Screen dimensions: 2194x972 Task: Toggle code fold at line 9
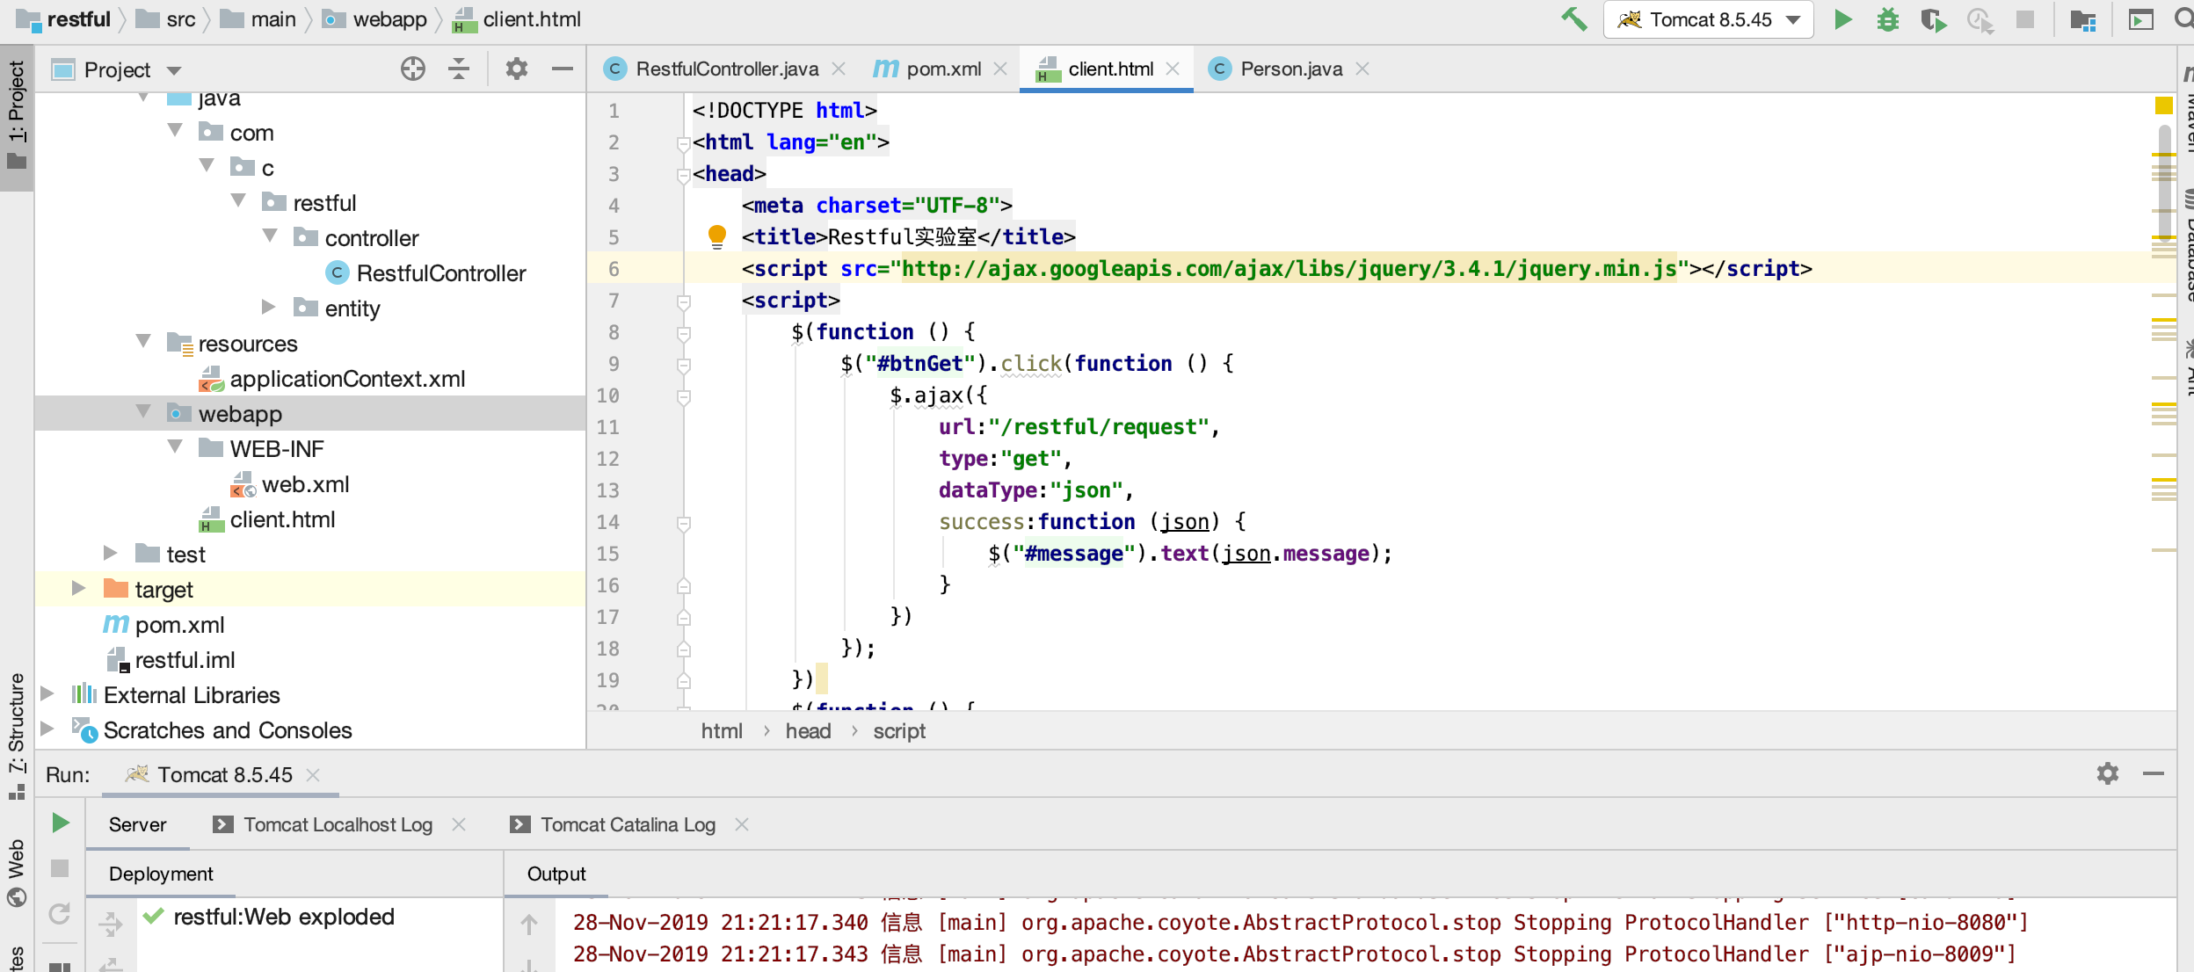[684, 365]
